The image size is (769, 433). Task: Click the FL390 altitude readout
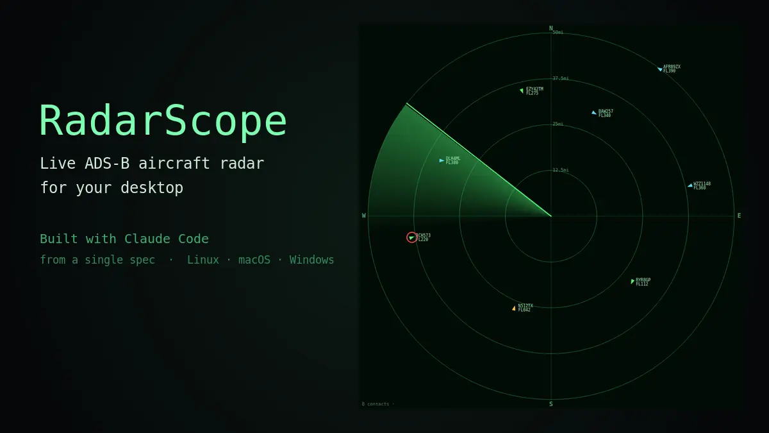click(x=669, y=71)
